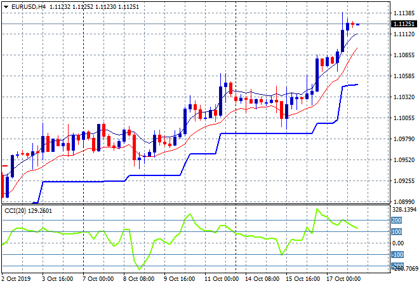This screenshot has width=419, height=286.
Task: Click the 1.08990 price axis label
Action: point(404,201)
